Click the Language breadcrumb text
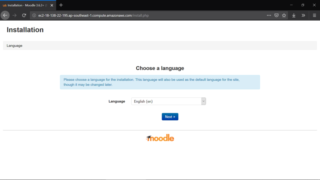The width and height of the screenshot is (320, 180). tap(14, 46)
